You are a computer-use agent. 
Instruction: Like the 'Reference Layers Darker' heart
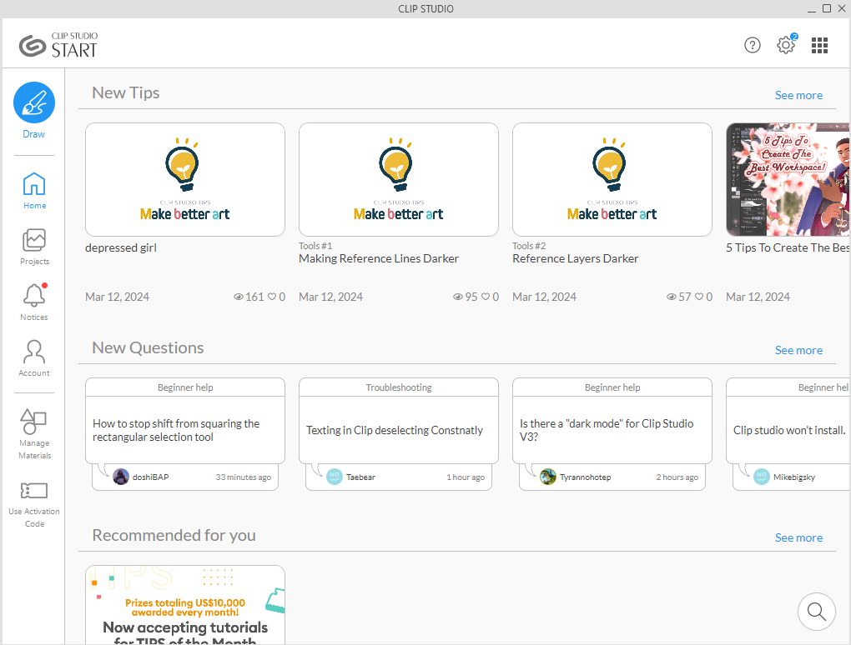(700, 297)
